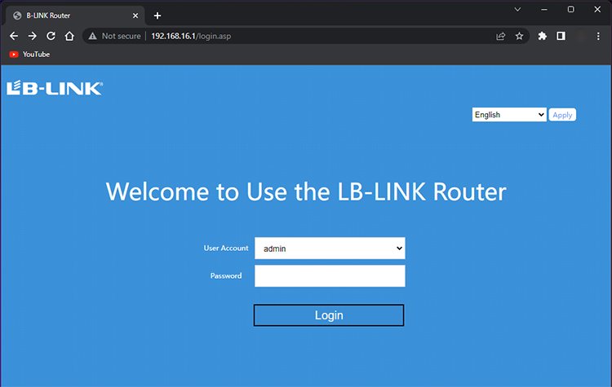Click the address bar URL 192.168.16.1/login.asp
Screen dimensions: 612x387
(x=191, y=36)
